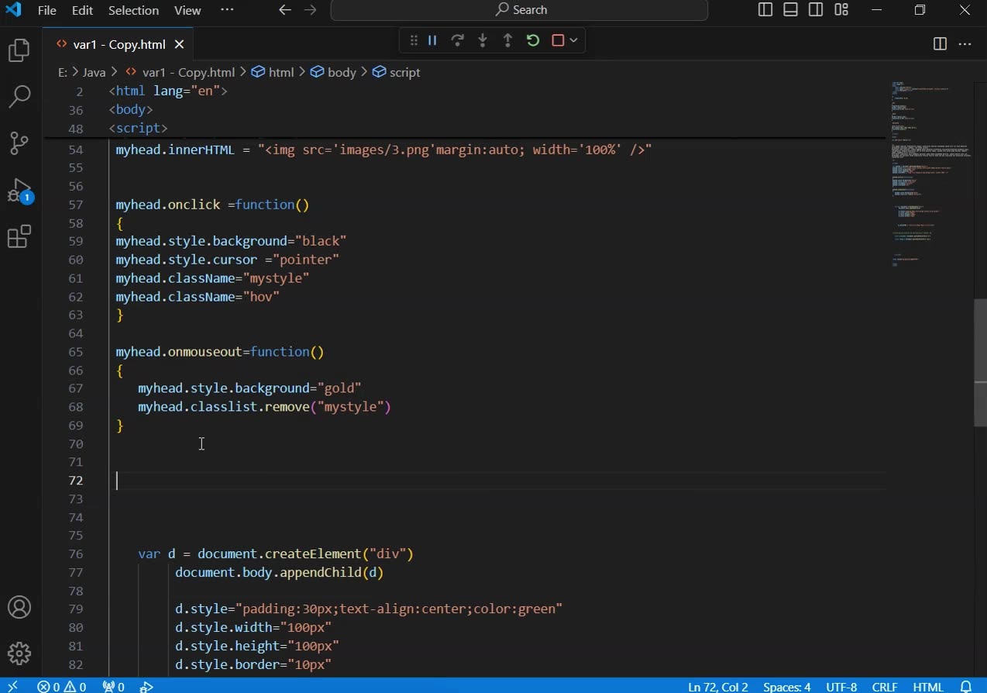
Task: Click the debug Step Into arrow
Action: coord(483,40)
